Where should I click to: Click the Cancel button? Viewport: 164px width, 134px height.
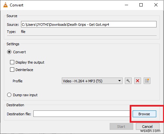(x=148, y=127)
